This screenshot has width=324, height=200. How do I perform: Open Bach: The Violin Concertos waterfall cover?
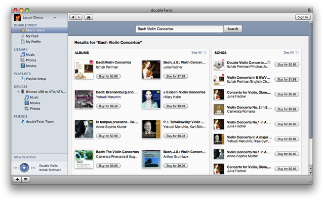(84, 159)
